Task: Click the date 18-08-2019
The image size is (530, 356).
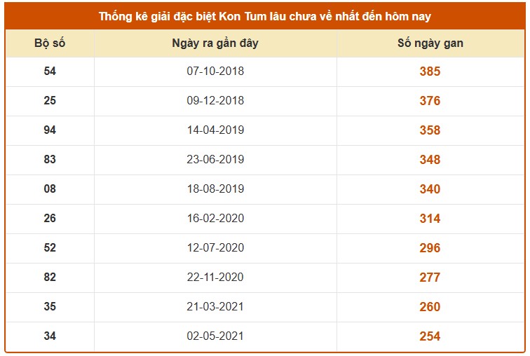Action: 215,189
